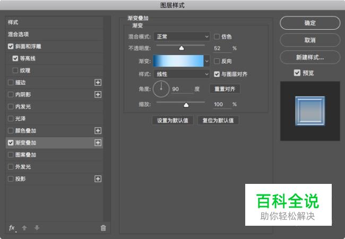This screenshot has height=239, width=345.
Task: Click the fx add-style icon
Action: tap(12, 228)
